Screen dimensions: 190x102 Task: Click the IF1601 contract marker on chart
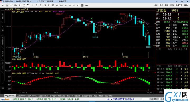125,57
